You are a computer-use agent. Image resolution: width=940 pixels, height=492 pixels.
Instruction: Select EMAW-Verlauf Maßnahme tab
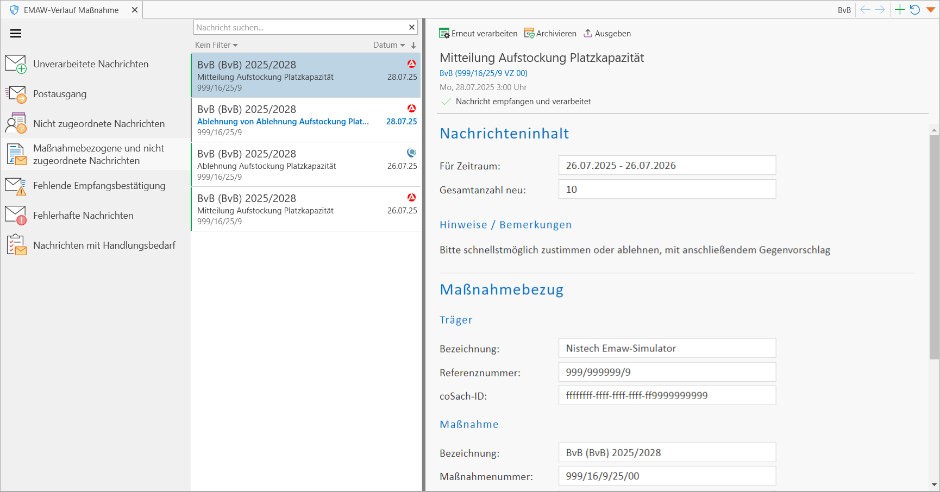tap(71, 10)
